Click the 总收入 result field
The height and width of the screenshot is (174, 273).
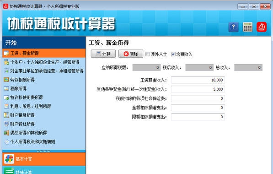coord(248,67)
